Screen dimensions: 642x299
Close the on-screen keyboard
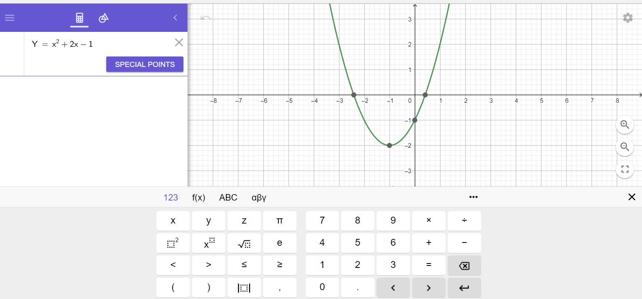tap(631, 197)
